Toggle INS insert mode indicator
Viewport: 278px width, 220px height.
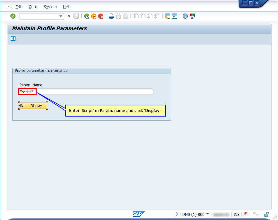(236, 214)
